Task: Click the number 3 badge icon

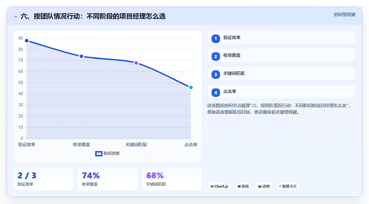Action: (x=215, y=75)
